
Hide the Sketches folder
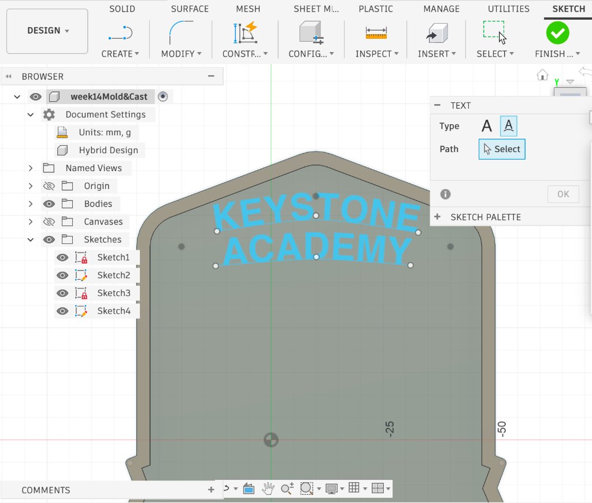click(x=49, y=239)
